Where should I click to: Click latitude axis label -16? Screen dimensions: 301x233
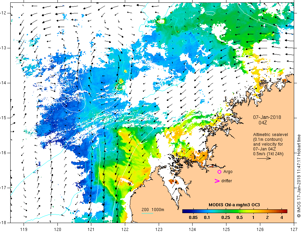[x=4, y=153]
